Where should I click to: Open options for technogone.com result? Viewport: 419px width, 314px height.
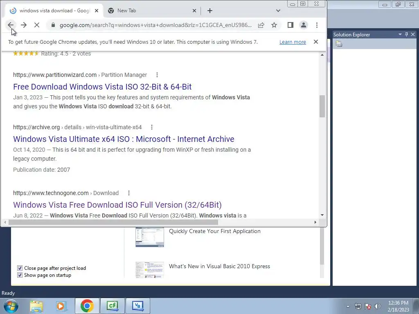pyautogui.click(x=129, y=193)
